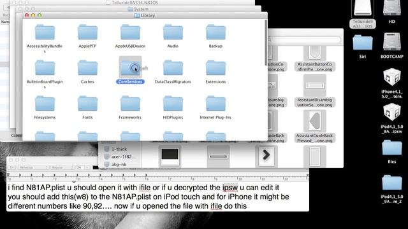Select the black chevron arrow image thumbnail
The height and width of the screenshot is (229, 408).
point(266,155)
